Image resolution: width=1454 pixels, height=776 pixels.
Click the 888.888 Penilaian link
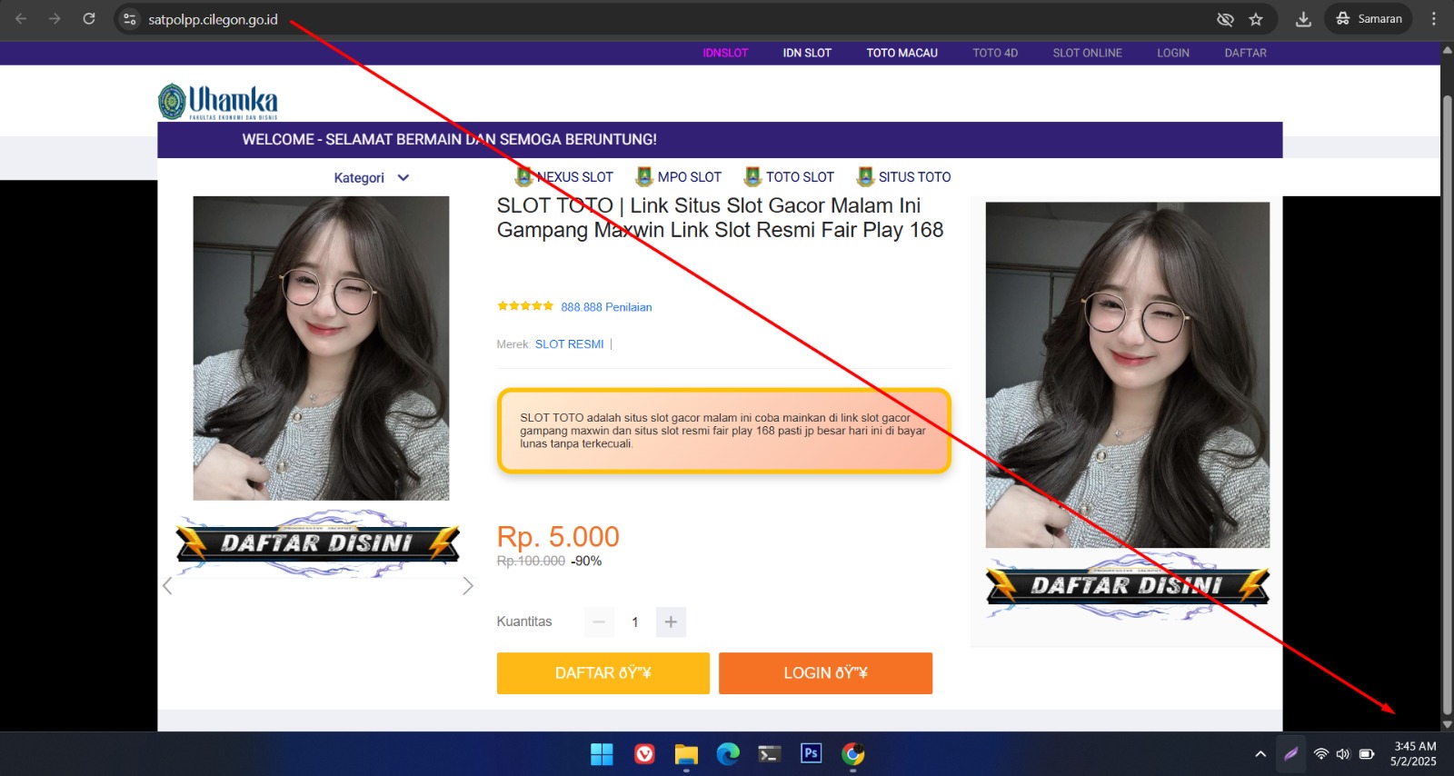[x=606, y=307]
